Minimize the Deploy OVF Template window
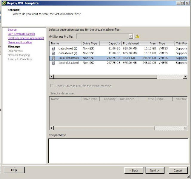 coord(178,3)
